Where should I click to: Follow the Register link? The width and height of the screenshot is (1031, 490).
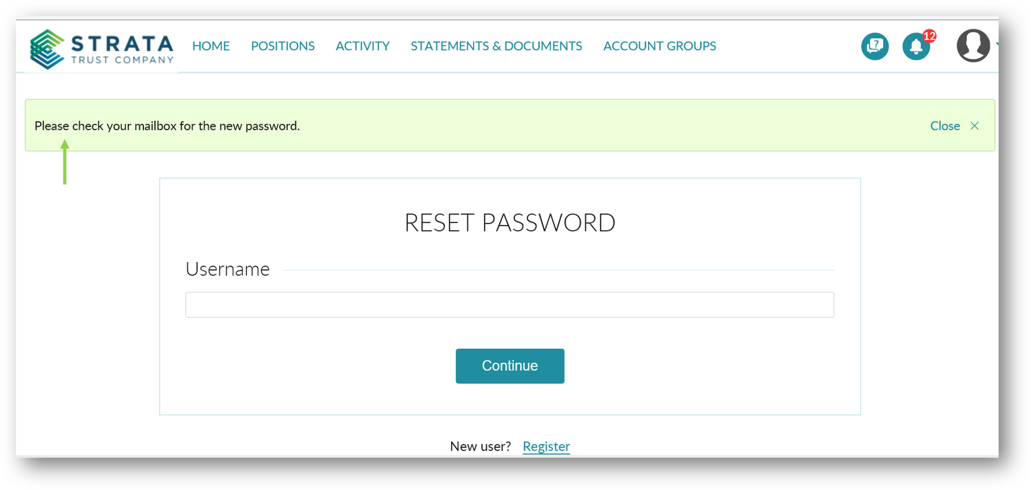(546, 446)
